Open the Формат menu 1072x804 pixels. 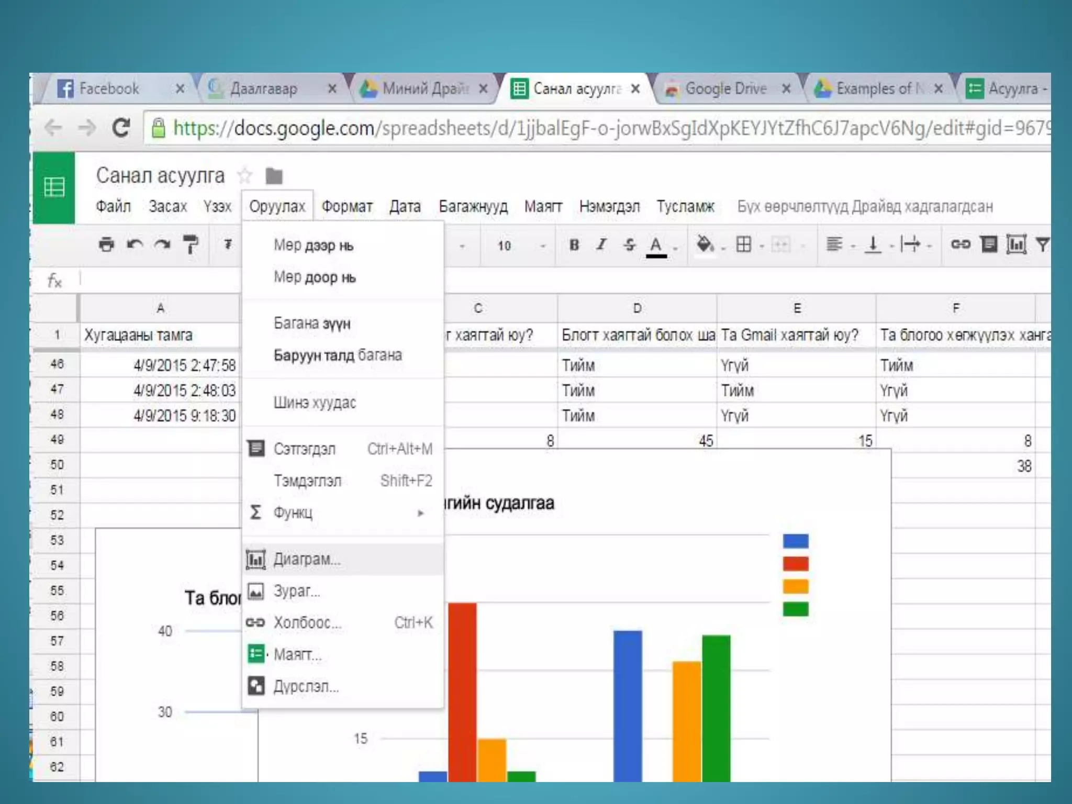coord(347,206)
